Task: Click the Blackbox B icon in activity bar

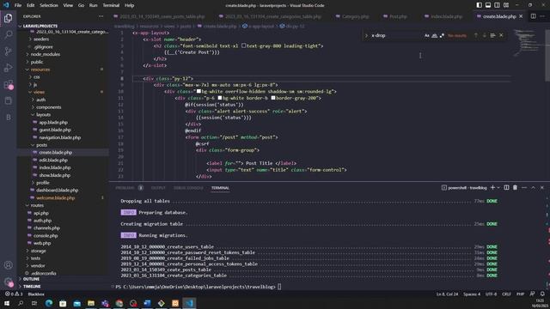Action: [x=8, y=118]
